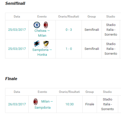
Task: Click the Sampdoria club crest icon
Action: click(37, 44)
